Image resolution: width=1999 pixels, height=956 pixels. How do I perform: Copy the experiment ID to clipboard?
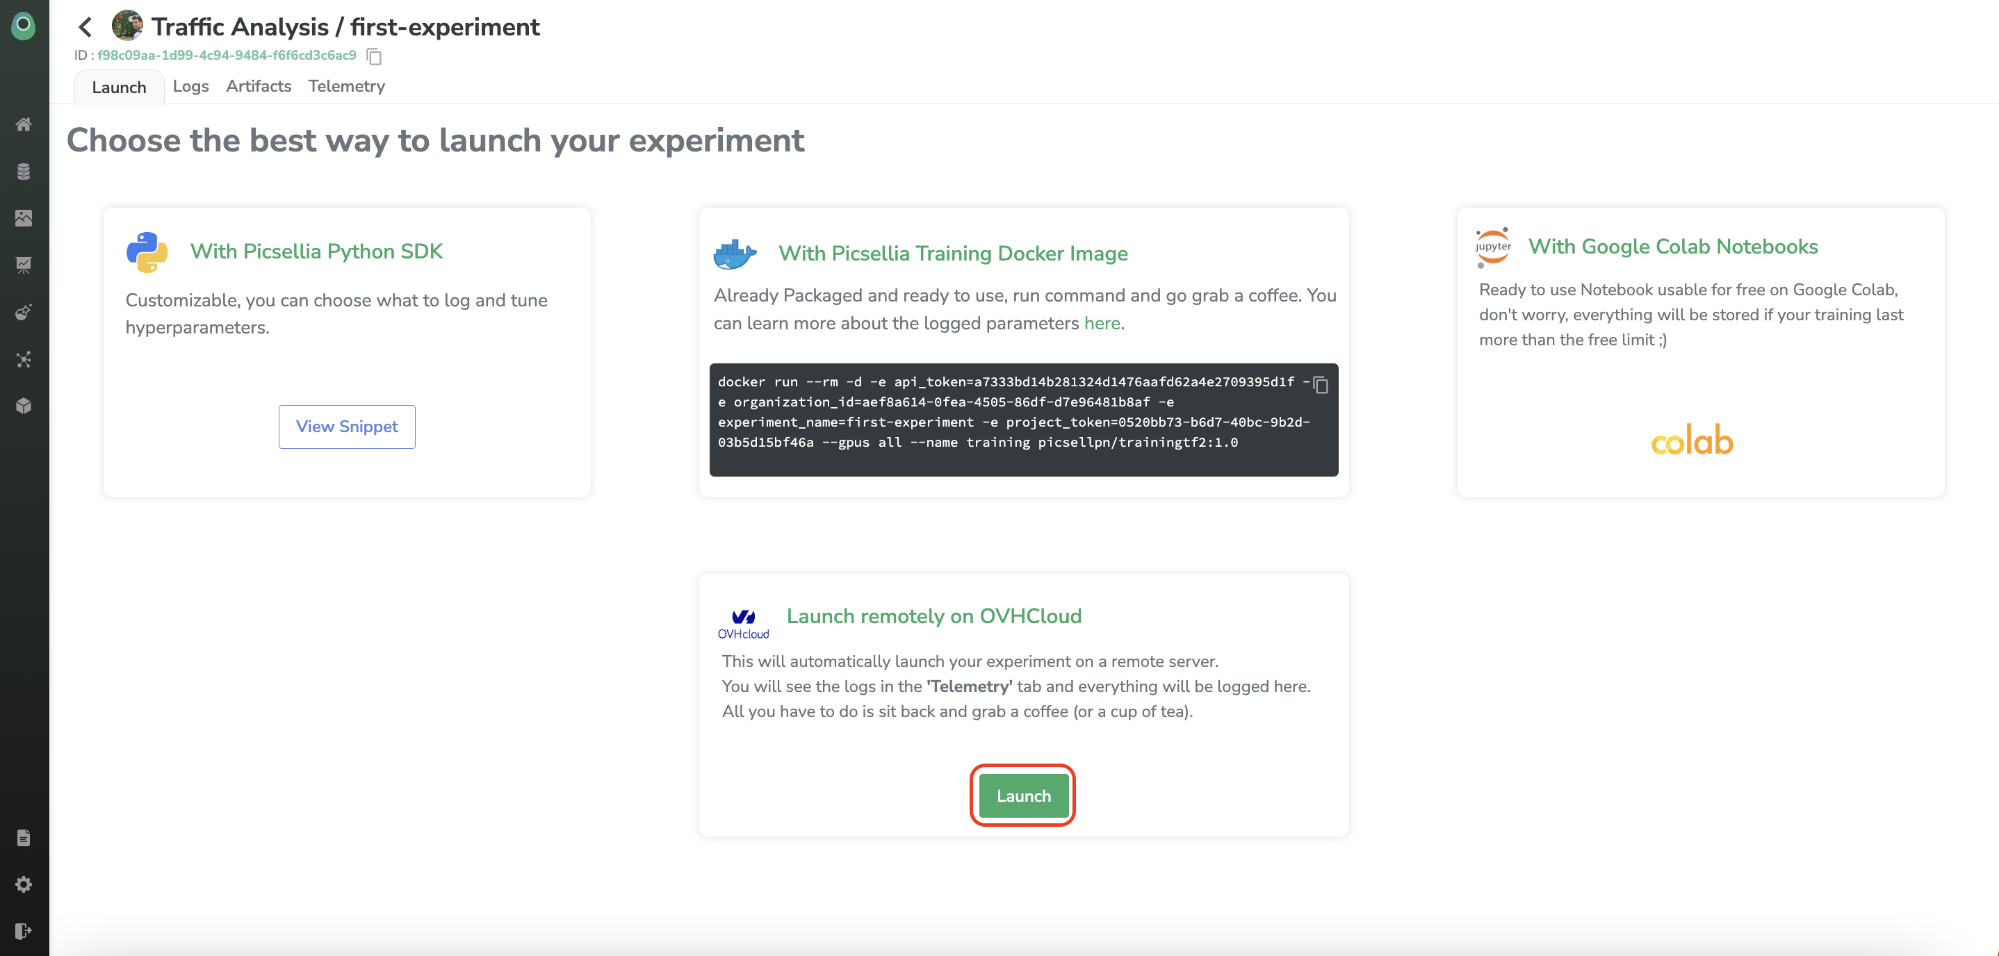[x=374, y=56]
